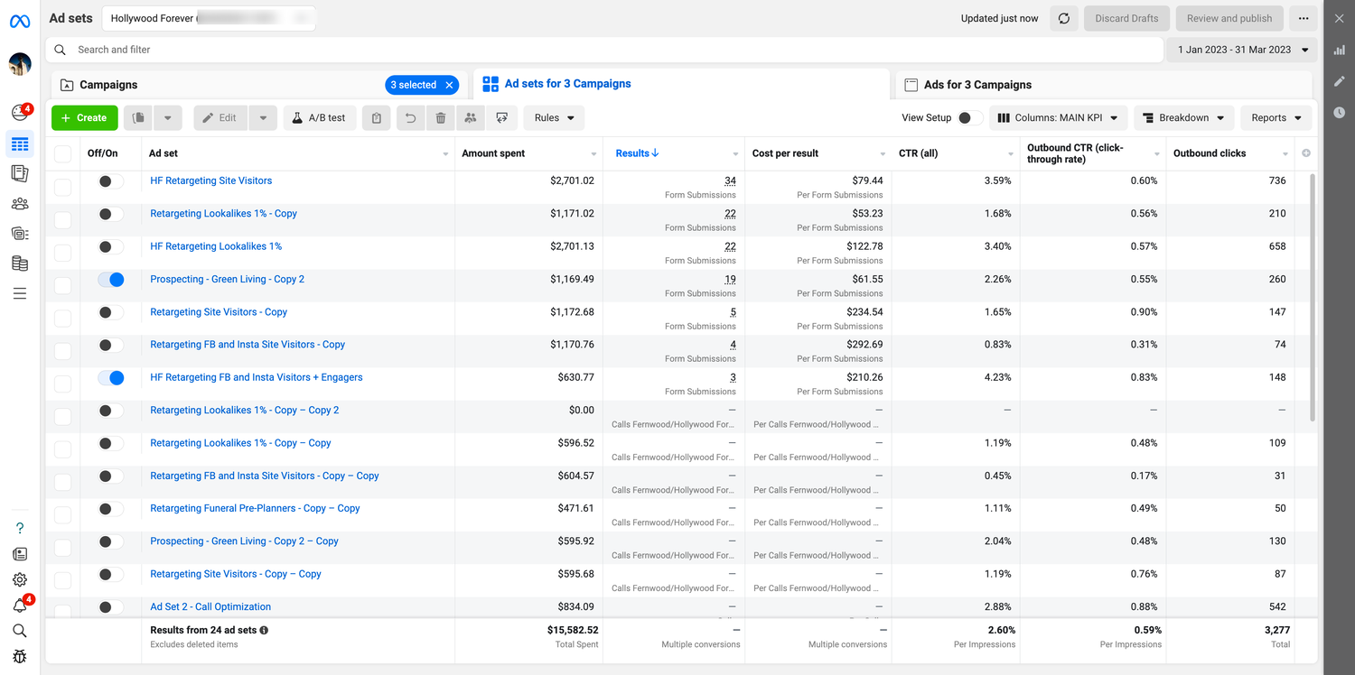This screenshot has width=1355, height=675.
Task: Open the history clock icon in right rail
Action: (x=1340, y=113)
